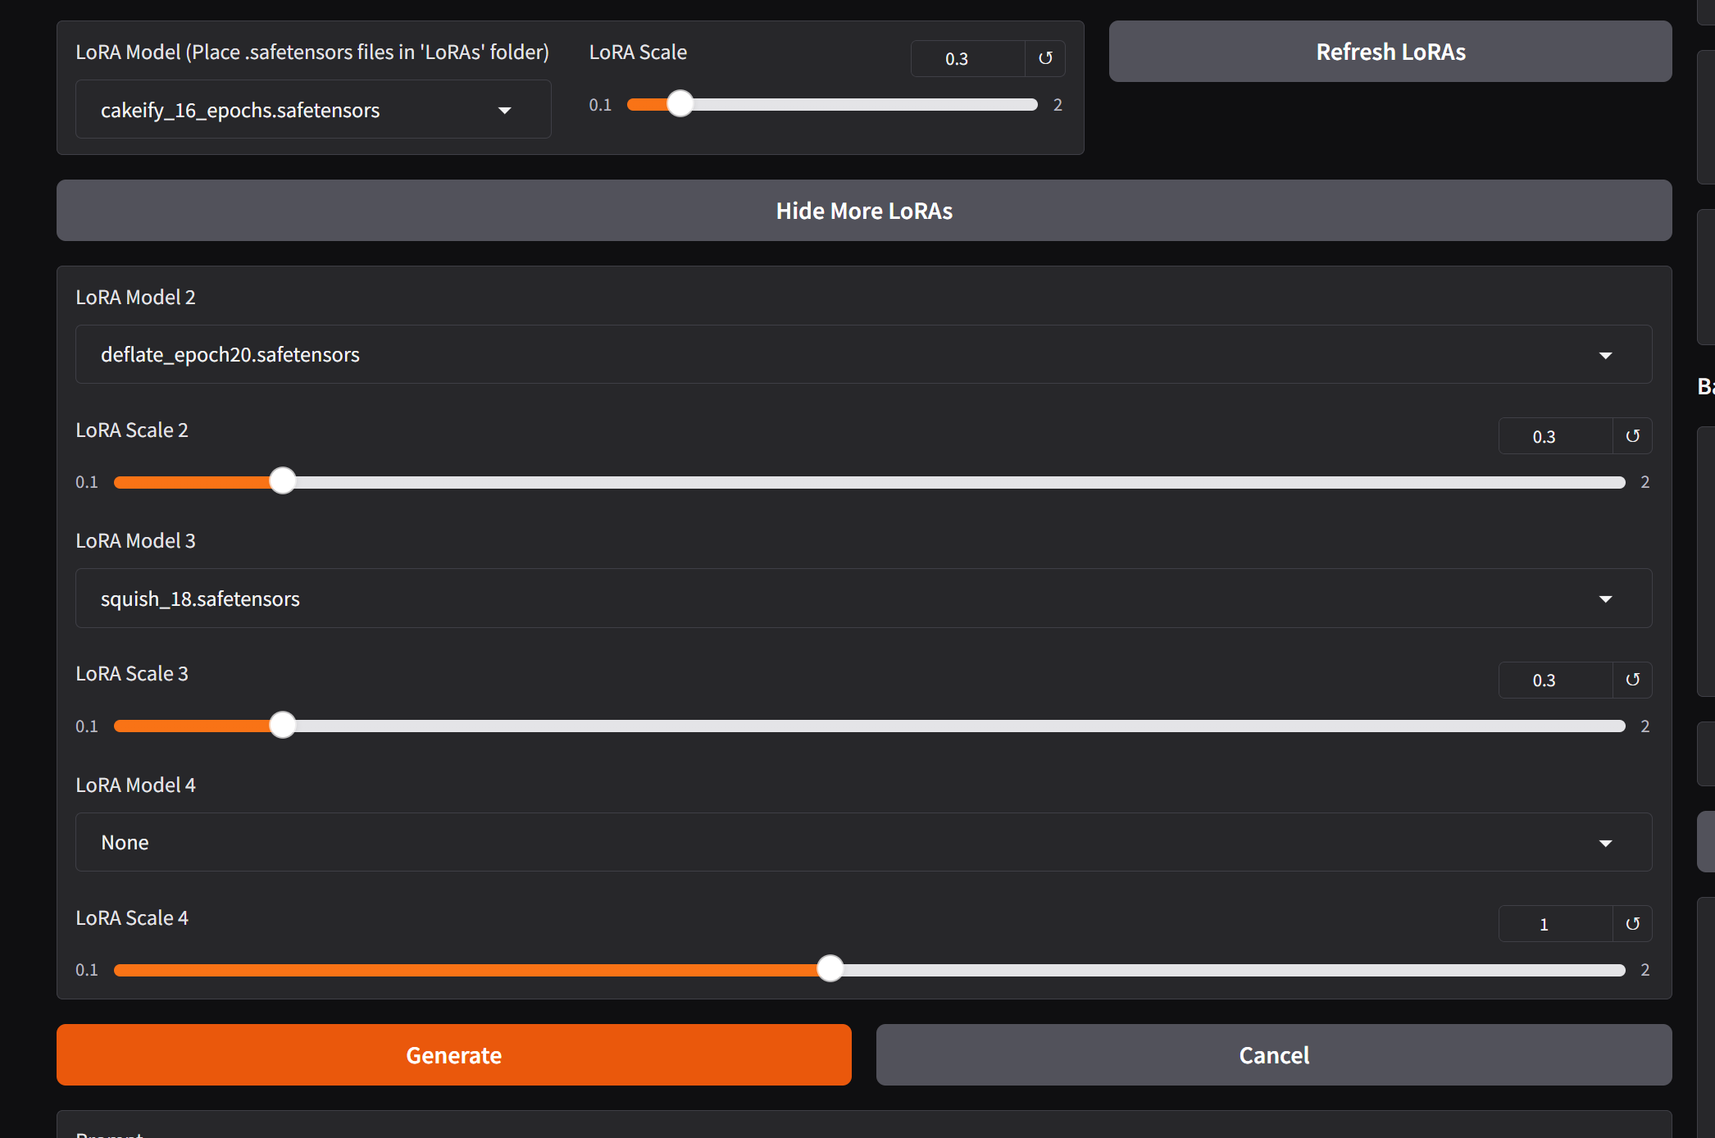
Task: Cancel the generation
Action: [1273, 1055]
